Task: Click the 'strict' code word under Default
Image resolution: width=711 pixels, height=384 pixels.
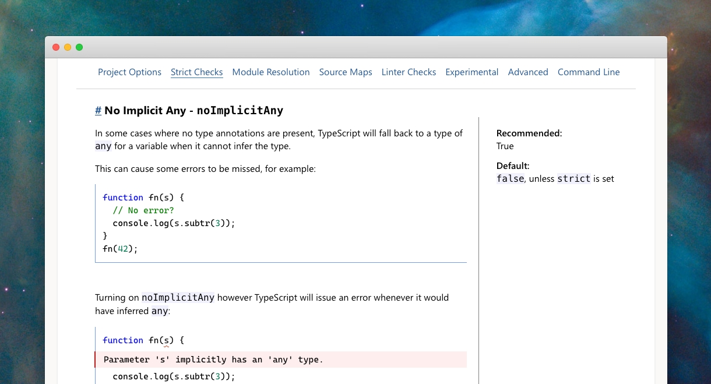Action: click(574, 179)
